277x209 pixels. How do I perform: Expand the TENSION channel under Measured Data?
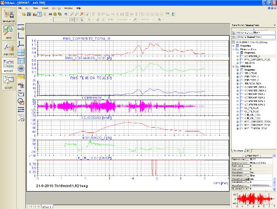pos(238,63)
